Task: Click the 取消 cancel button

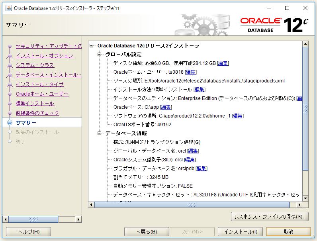Action: (288, 232)
